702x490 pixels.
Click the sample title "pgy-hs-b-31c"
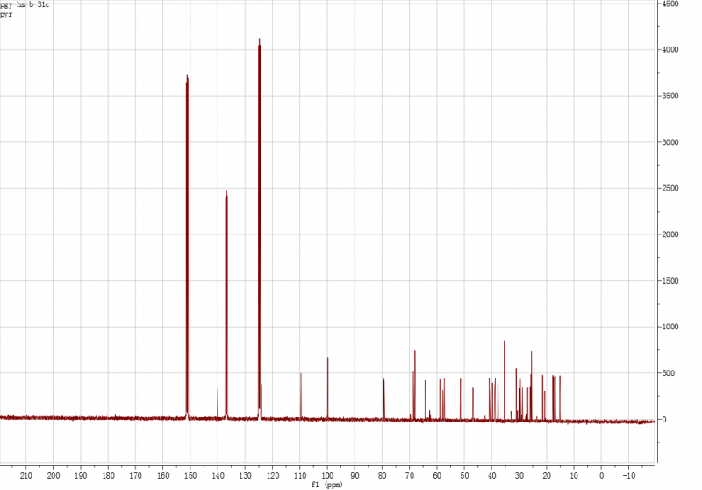(x=25, y=4)
